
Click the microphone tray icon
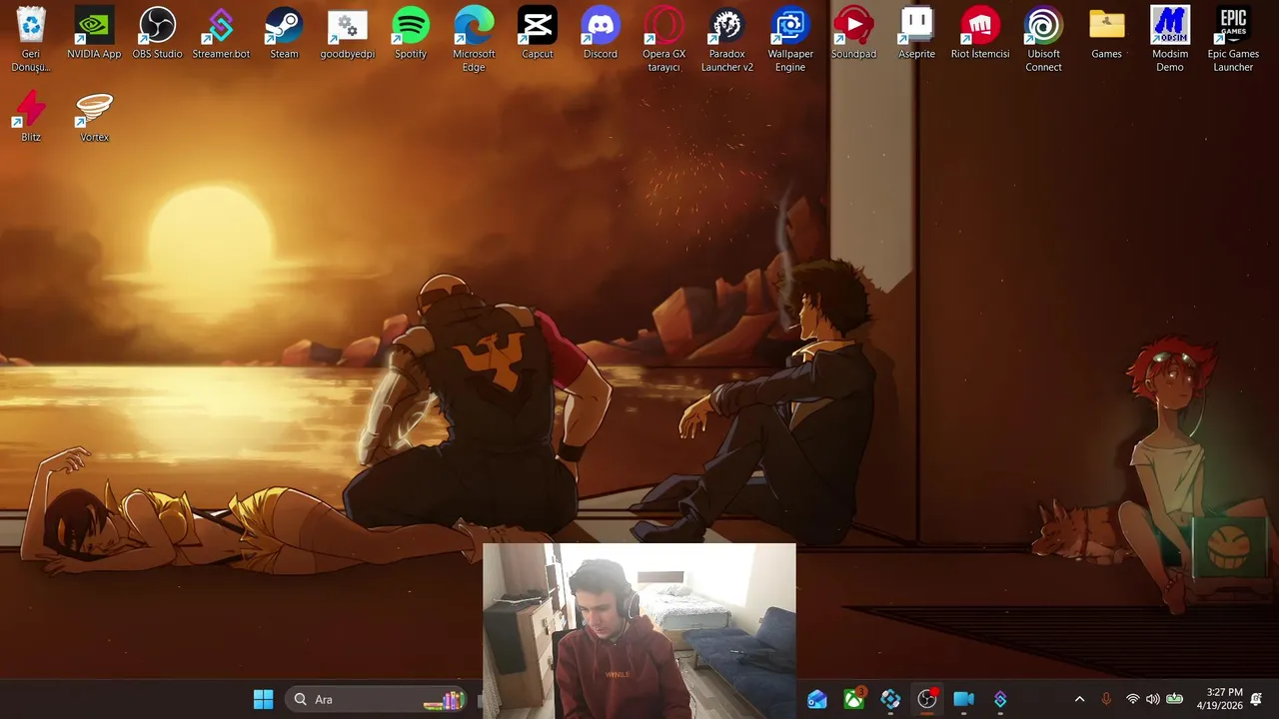coord(1106,699)
